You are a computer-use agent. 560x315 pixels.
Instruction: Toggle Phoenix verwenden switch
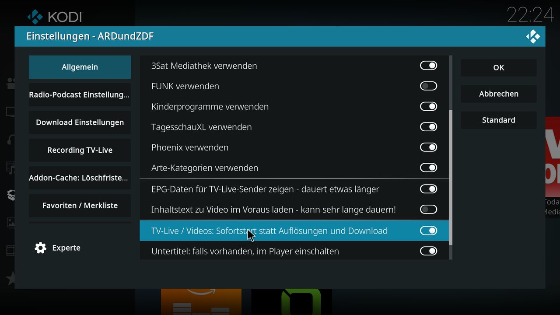[428, 147]
